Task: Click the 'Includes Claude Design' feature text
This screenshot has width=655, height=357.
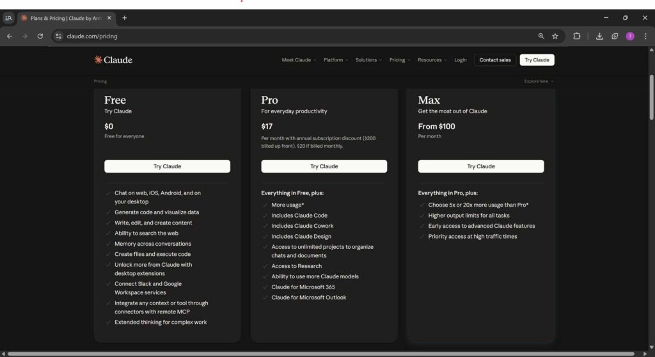Action: [301, 236]
